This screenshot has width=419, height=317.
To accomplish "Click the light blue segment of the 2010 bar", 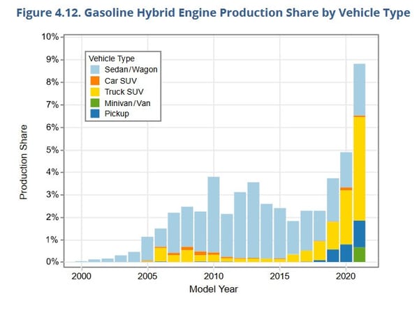I will pyautogui.click(x=214, y=215).
